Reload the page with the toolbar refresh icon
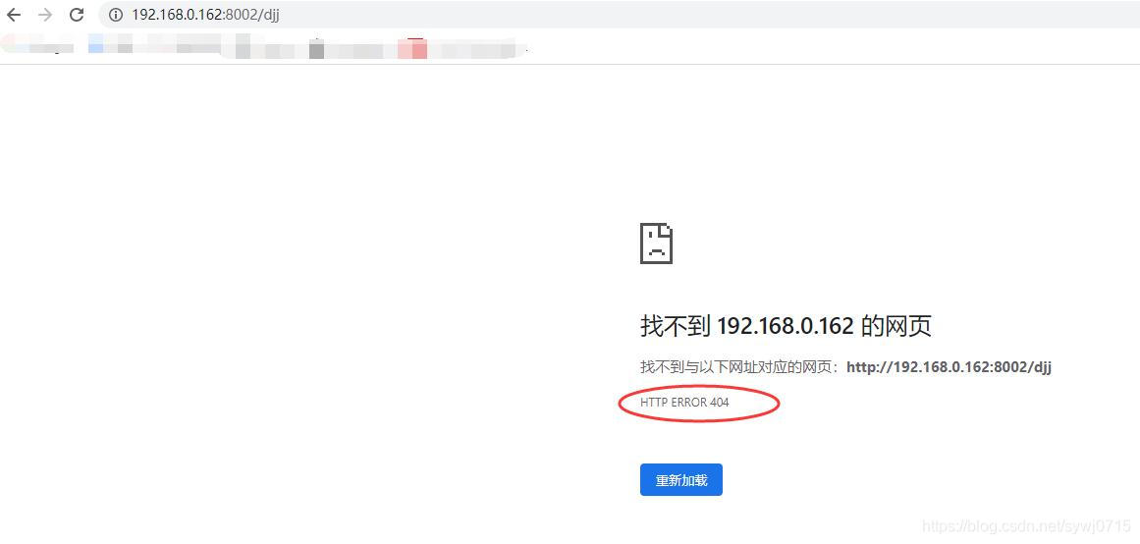The width and height of the screenshot is (1140, 544). pos(77,15)
